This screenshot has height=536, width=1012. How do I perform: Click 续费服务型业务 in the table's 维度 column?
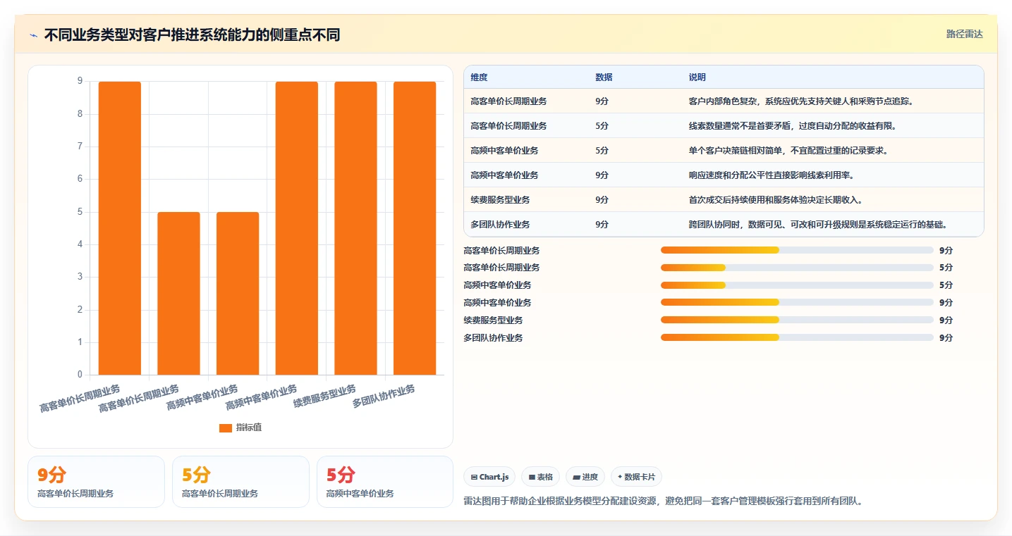500,200
